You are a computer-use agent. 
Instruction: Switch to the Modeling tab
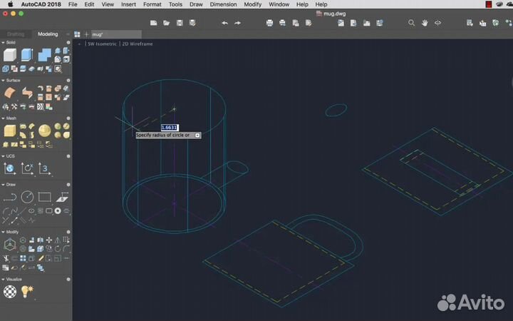(x=48, y=34)
